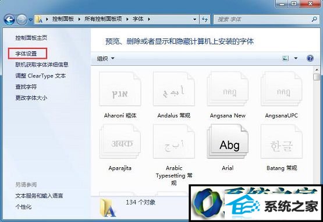Screen dimensions: 323x222
Task: Minimize the fonts window
Action: (282, 3)
